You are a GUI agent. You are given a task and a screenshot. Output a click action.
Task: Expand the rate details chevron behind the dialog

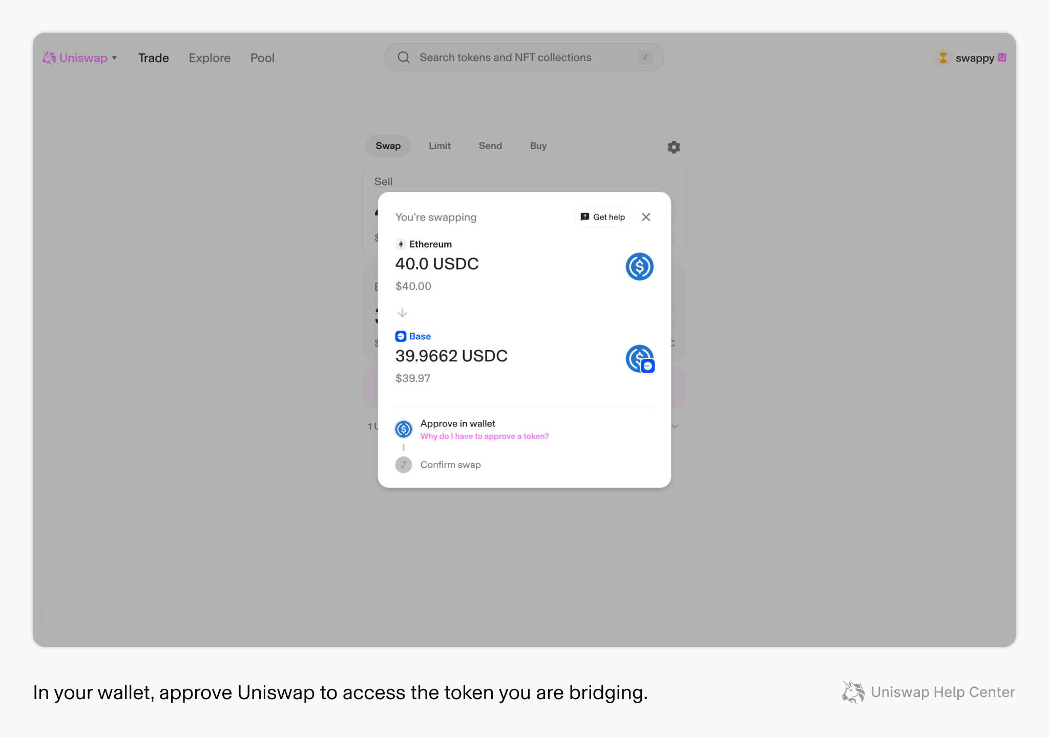point(675,426)
